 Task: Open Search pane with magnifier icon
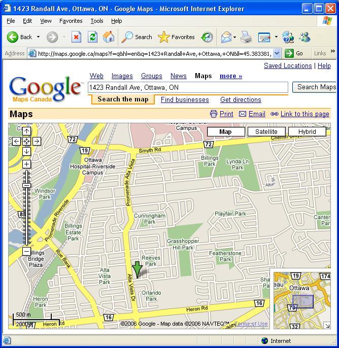click(x=137, y=37)
